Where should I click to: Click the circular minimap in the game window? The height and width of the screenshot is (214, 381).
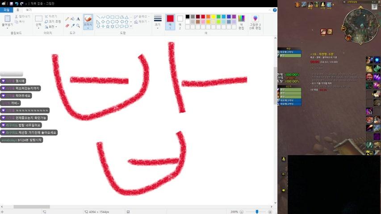(x=361, y=26)
